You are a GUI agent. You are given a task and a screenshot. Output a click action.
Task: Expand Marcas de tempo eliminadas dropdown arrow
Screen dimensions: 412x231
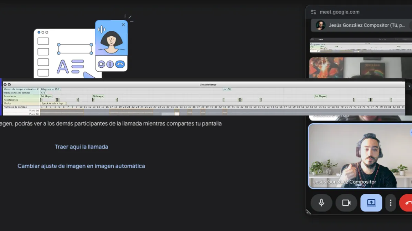pos(38,89)
